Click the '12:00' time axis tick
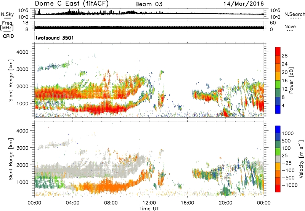This screenshot has width=305, height=211. pyautogui.click(x=149, y=203)
